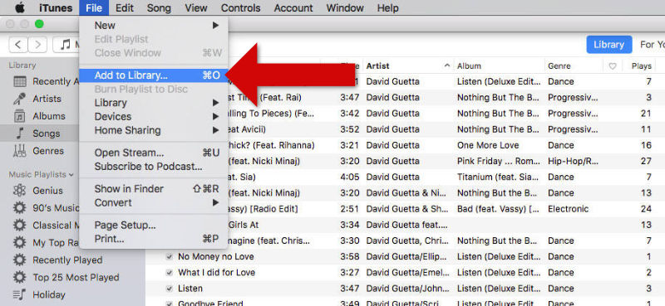Click the Titanium (feat. Sia... album cell
The image size is (665, 306).
(498, 177)
